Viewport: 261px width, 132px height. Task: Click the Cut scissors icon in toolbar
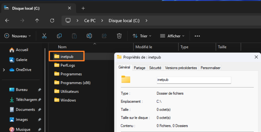44,36
